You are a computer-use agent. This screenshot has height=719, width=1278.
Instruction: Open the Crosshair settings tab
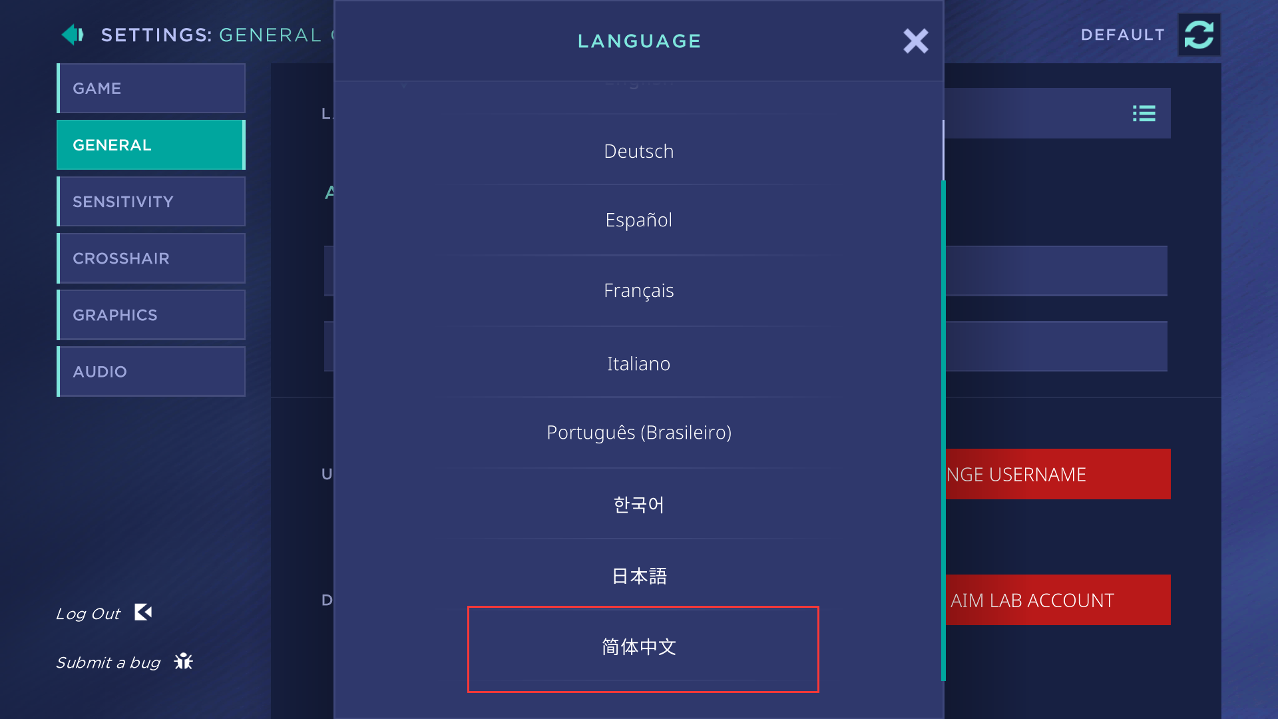click(151, 258)
